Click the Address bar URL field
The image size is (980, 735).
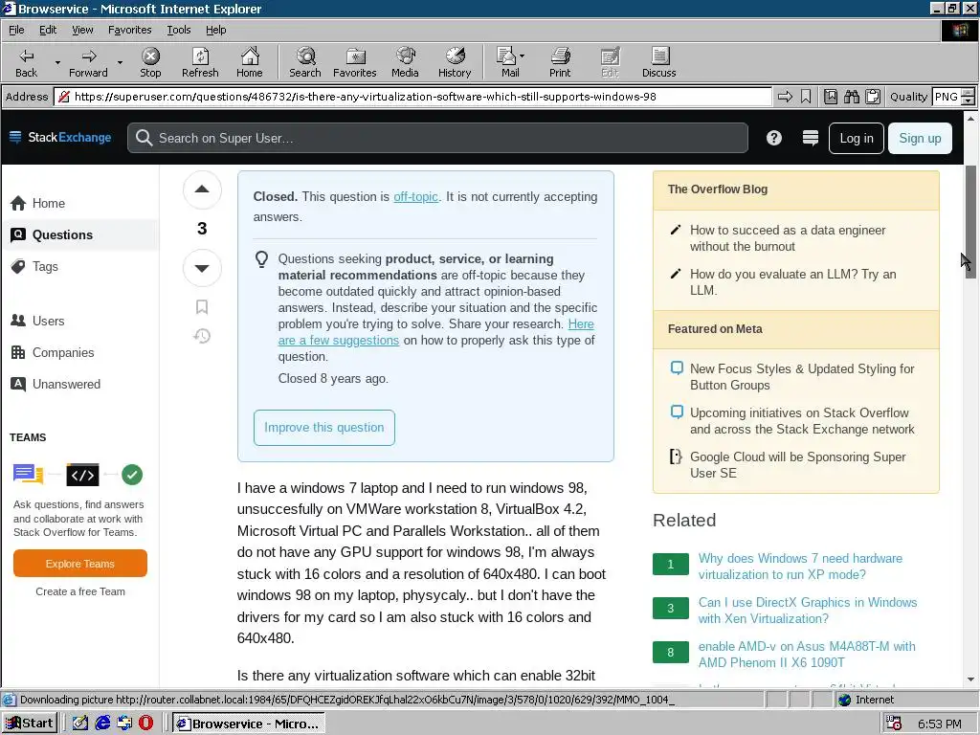click(x=412, y=97)
